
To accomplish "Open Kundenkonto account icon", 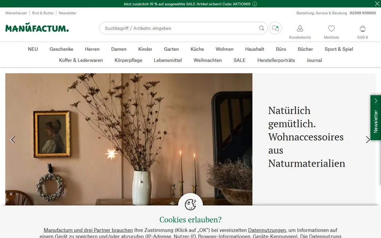I will (300, 29).
